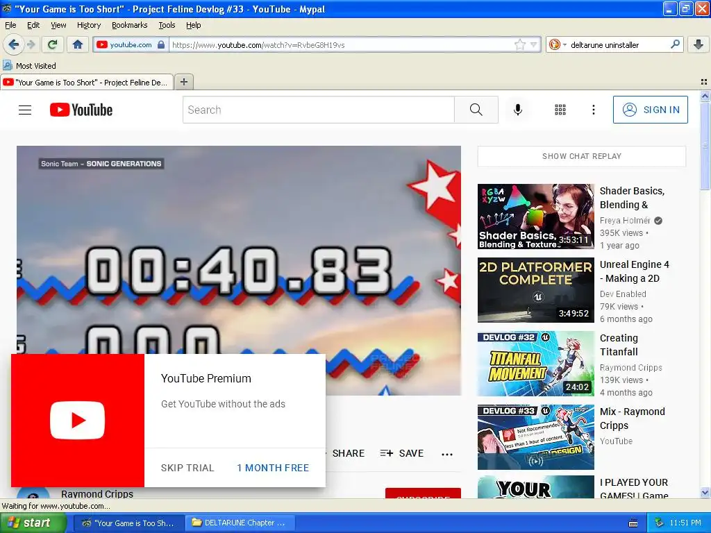The image size is (711, 533).
Task: Open the Mix - Raymond Cripps playlist thumbnail
Action: pyautogui.click(x=535, y=437)
